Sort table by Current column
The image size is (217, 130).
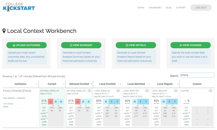click(52, 84)
